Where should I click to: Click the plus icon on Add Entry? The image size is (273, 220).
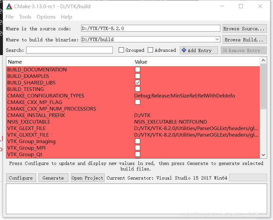(184, 50)
